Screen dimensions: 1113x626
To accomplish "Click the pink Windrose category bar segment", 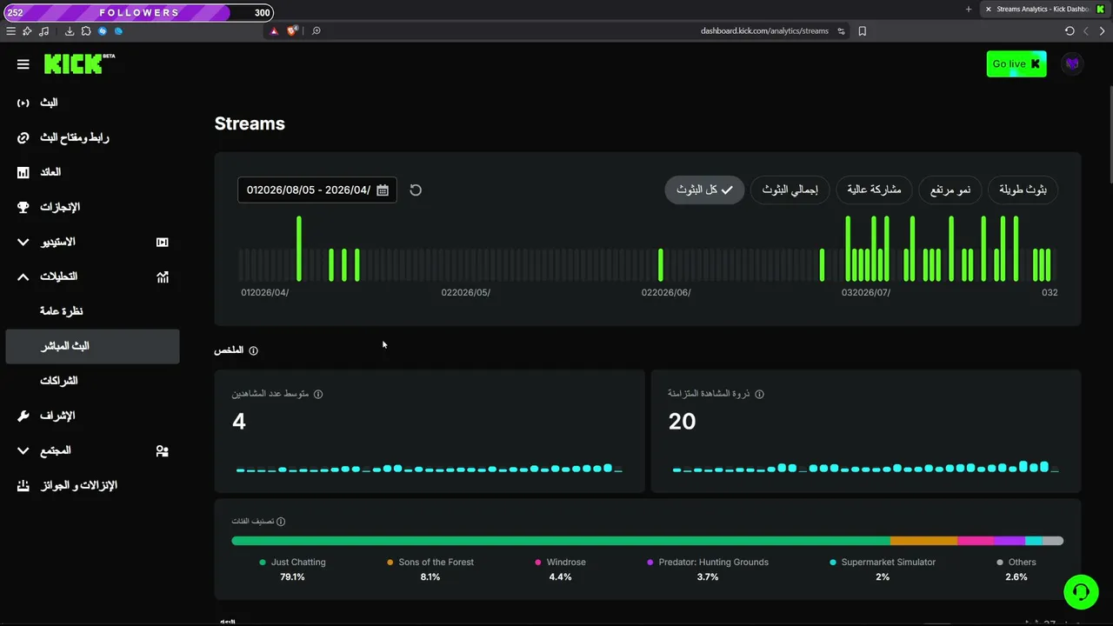I will [976, 541].
